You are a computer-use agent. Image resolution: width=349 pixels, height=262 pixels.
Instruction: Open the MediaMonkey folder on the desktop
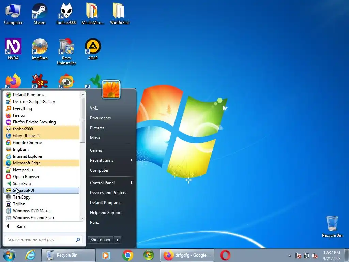93,13
